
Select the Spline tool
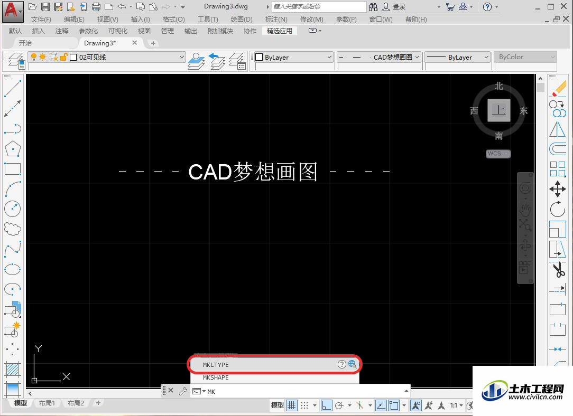[13, 249]
